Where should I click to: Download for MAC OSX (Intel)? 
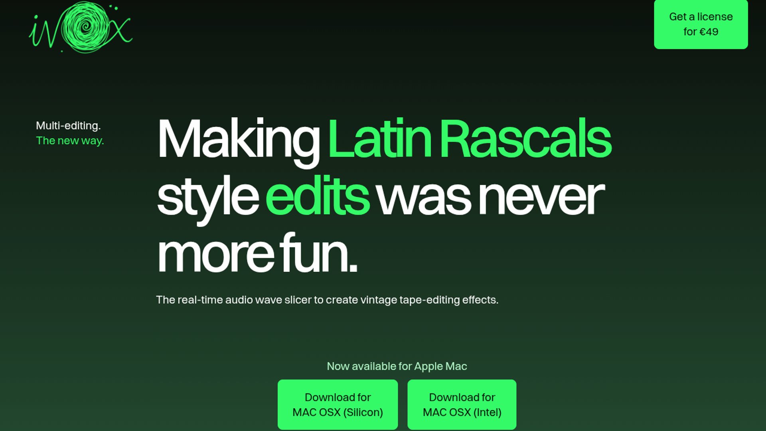[x=462, y=405]
